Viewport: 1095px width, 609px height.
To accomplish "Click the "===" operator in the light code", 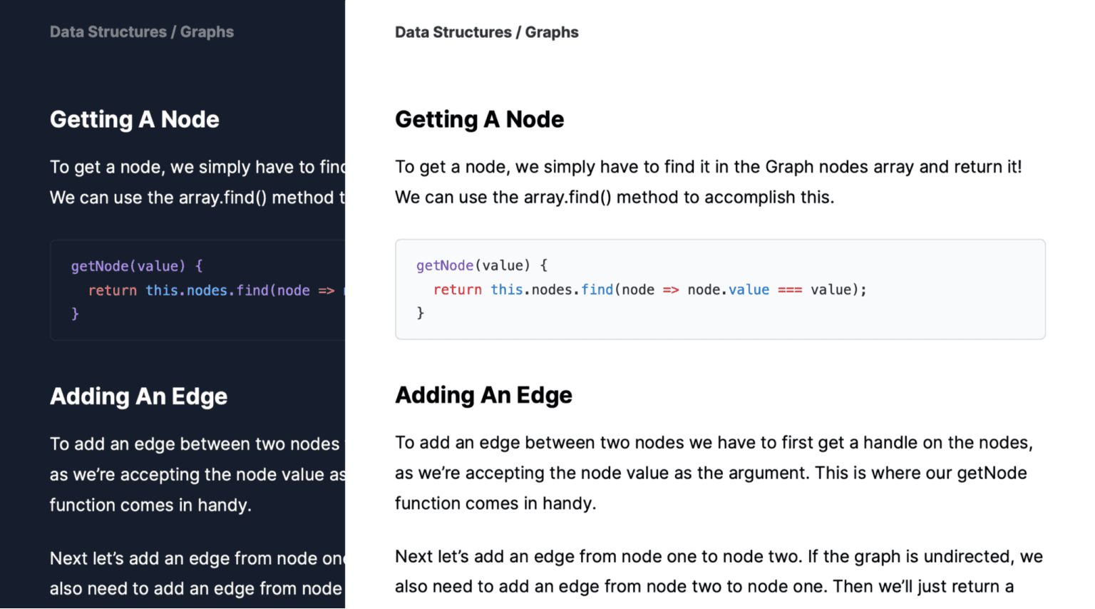I will (x=790, y=290).
